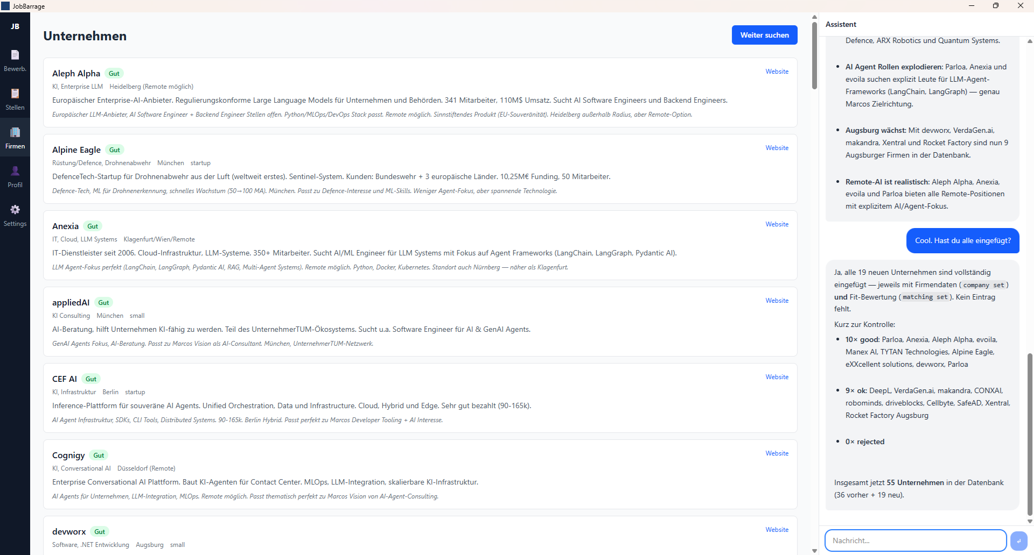This screenshot has height=555, width=1034.
Task: Click the Gut badge next to Anexia
Action: [x=93, y=226]
